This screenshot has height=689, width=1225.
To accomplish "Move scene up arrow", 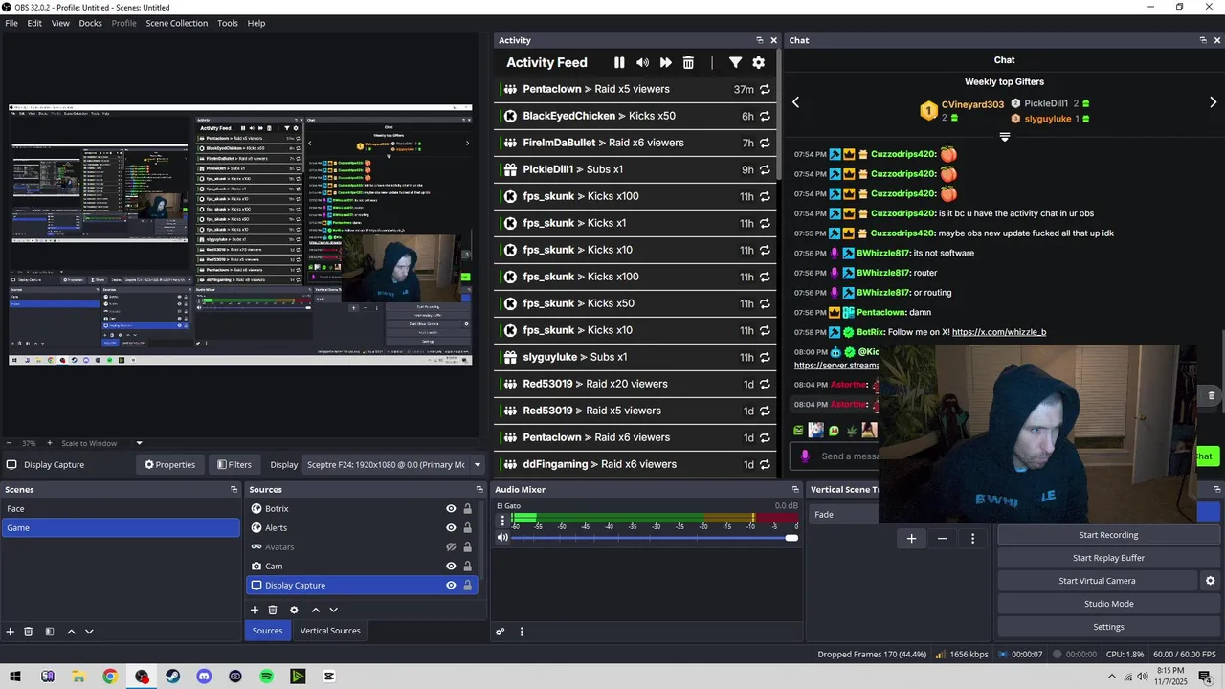I will pyautogui.click(x=71, y=632).
